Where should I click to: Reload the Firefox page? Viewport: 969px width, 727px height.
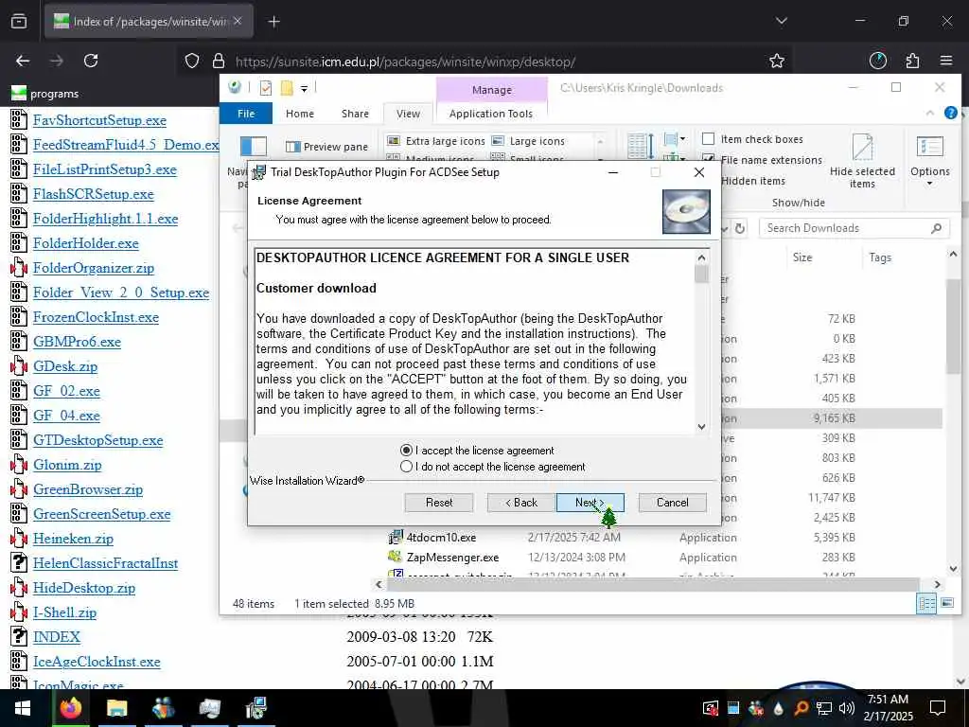[91, 61]
